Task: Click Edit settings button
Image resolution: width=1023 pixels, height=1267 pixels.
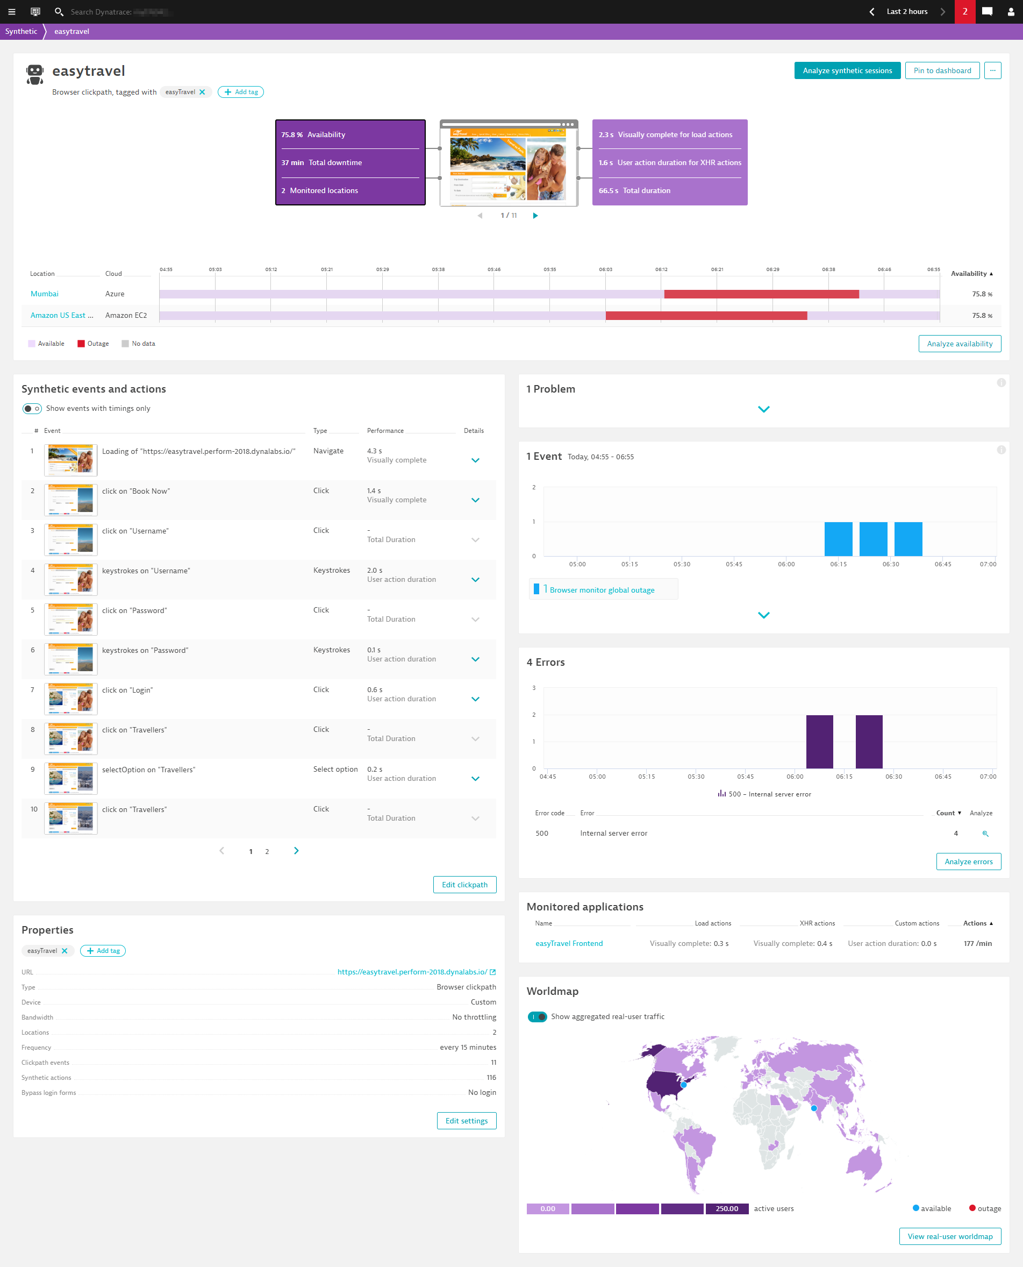Action: click(x=466, y=1121)
